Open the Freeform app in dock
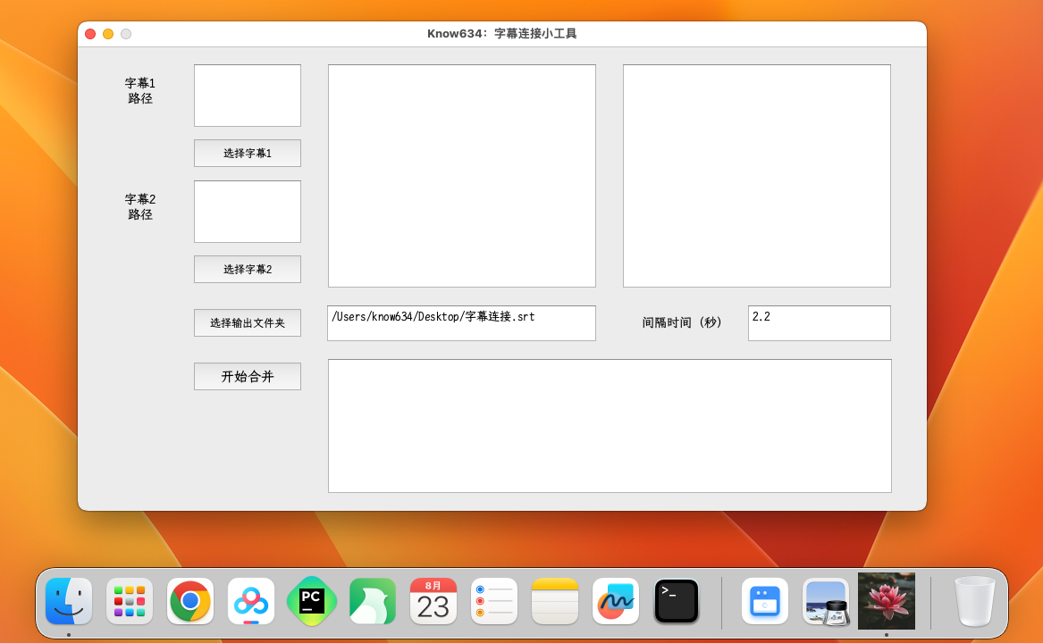 coord(616,601)
